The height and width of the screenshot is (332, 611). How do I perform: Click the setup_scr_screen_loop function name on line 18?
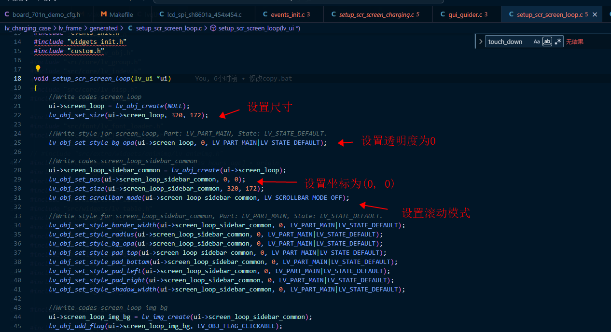click(91, 78)
